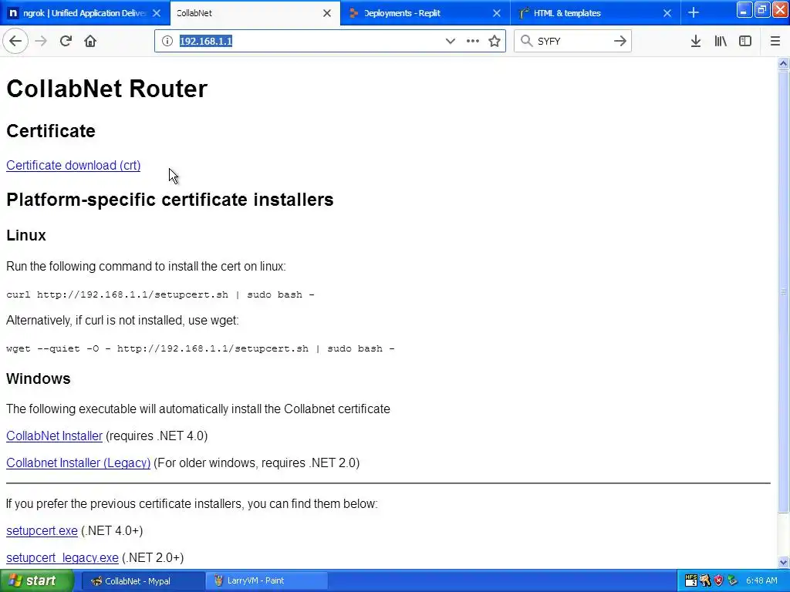
Task: Click the Windows section heading
Action: tap(39, 378)
